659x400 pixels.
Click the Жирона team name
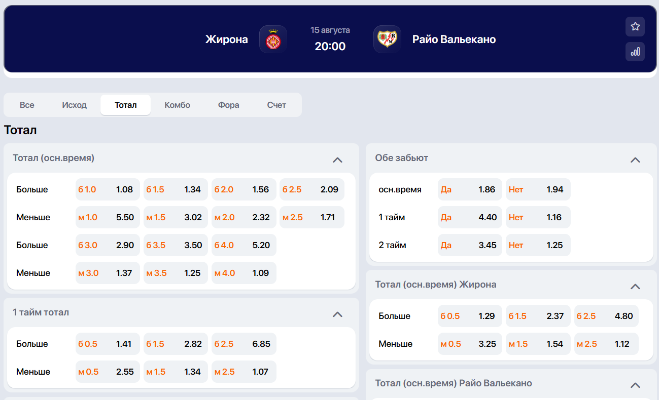227,39
